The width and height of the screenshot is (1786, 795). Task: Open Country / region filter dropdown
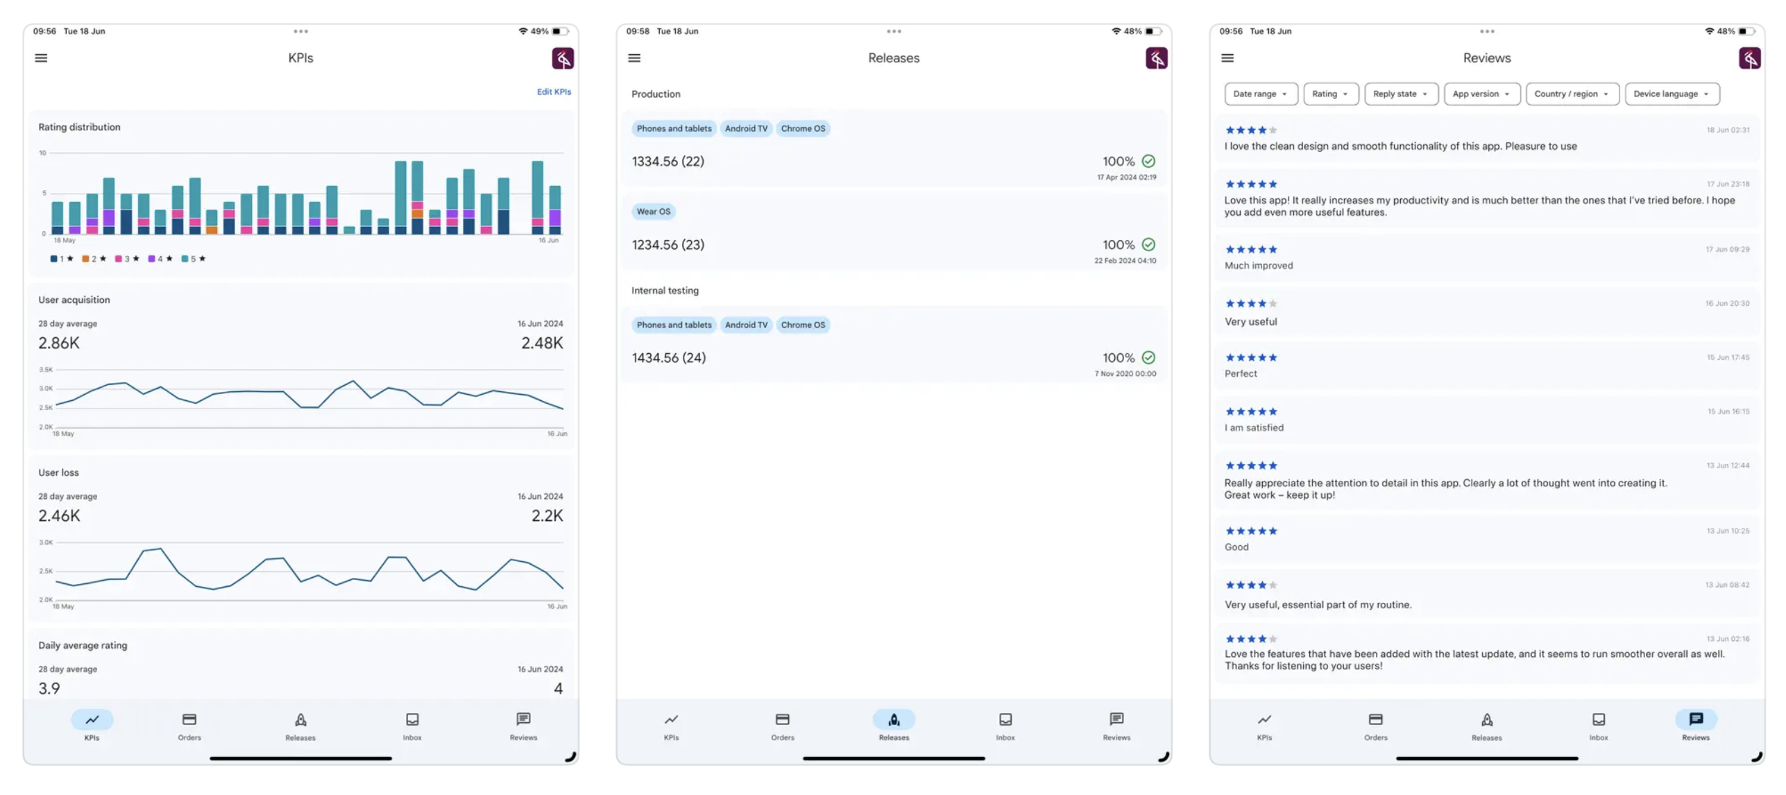point(1572,94)
